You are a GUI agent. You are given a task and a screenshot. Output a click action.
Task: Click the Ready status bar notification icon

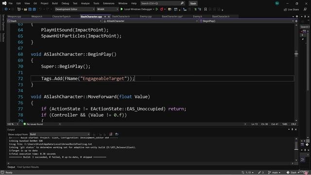pyautogui.click(x=2, y=173)
